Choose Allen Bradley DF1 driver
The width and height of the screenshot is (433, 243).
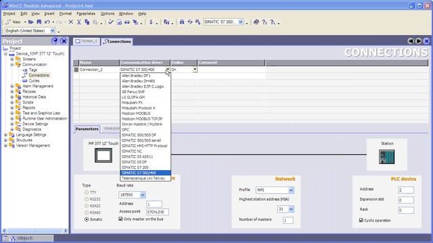[x=145, y=76]
